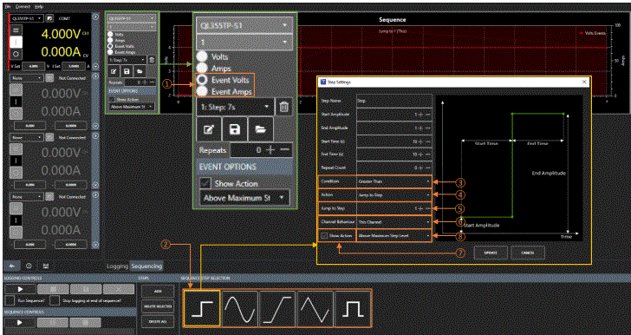Select the triangle waveform step icon
Viewport: 631px width, 335px height.
pos(315,308)
